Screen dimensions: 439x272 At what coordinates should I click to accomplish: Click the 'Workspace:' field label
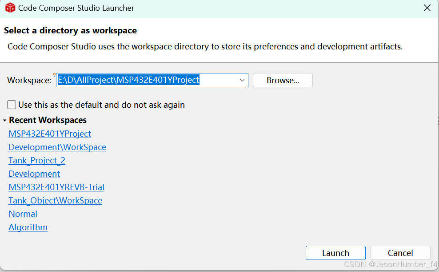pos(29,81)
